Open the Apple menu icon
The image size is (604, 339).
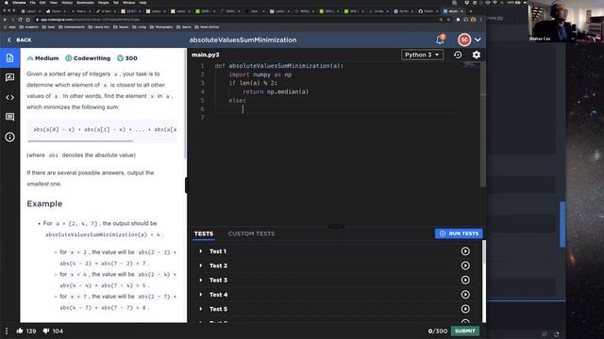pyautogui.click(x=7, y=2)
